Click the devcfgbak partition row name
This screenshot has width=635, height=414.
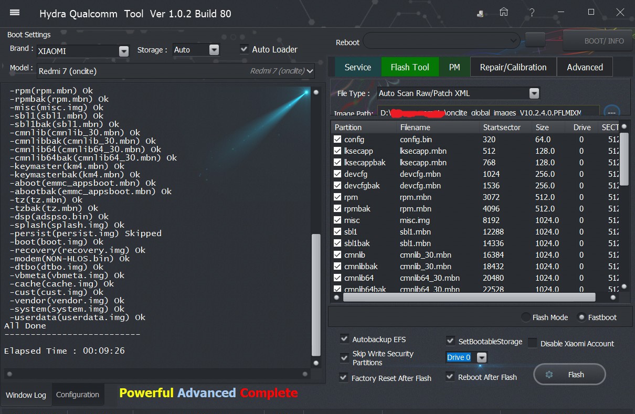pos(362,185)
